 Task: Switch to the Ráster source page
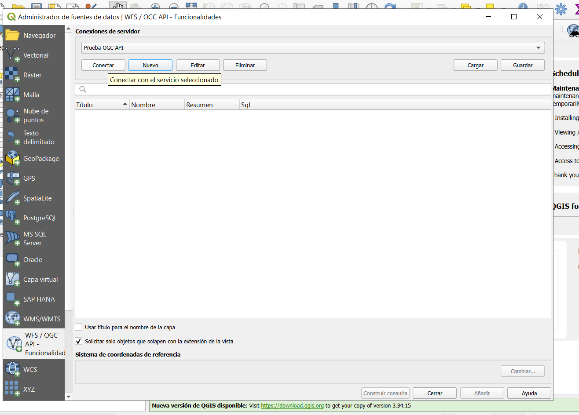(34, 75)
